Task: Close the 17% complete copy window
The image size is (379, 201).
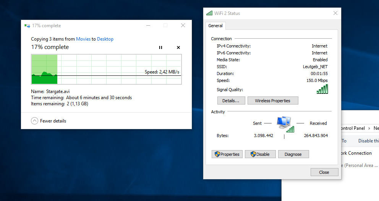Action: (x=183, y=25)
